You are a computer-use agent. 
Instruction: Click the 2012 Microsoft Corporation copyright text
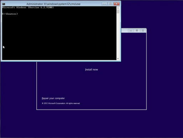[61, 103]
